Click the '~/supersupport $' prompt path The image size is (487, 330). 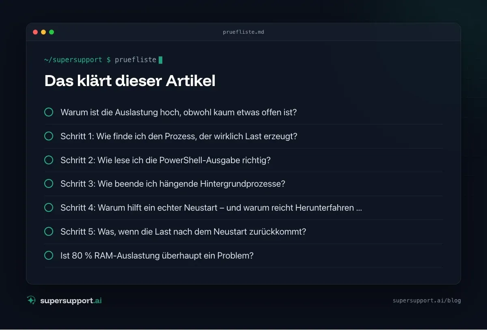pos(78,60)
